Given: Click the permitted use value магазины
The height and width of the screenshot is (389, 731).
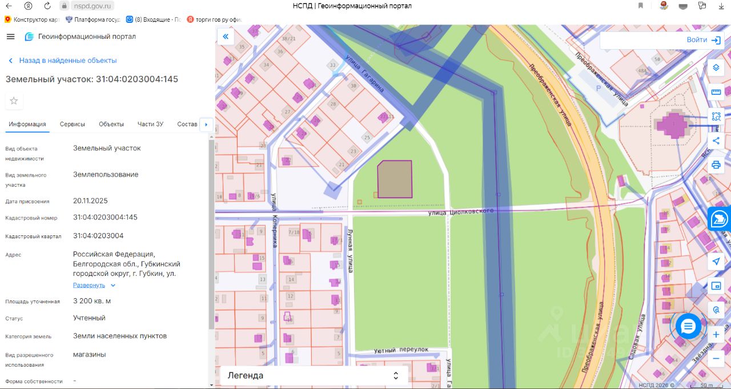Looking at the screenshot, I should click(89, 355).
